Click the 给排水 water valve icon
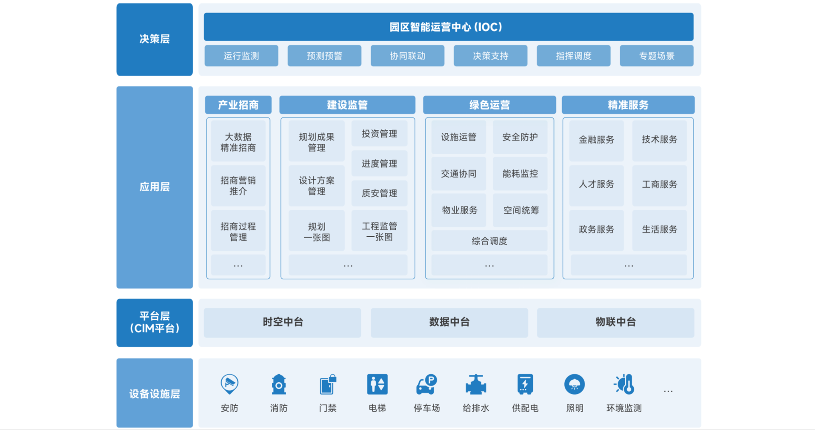 tap(476, 384)
